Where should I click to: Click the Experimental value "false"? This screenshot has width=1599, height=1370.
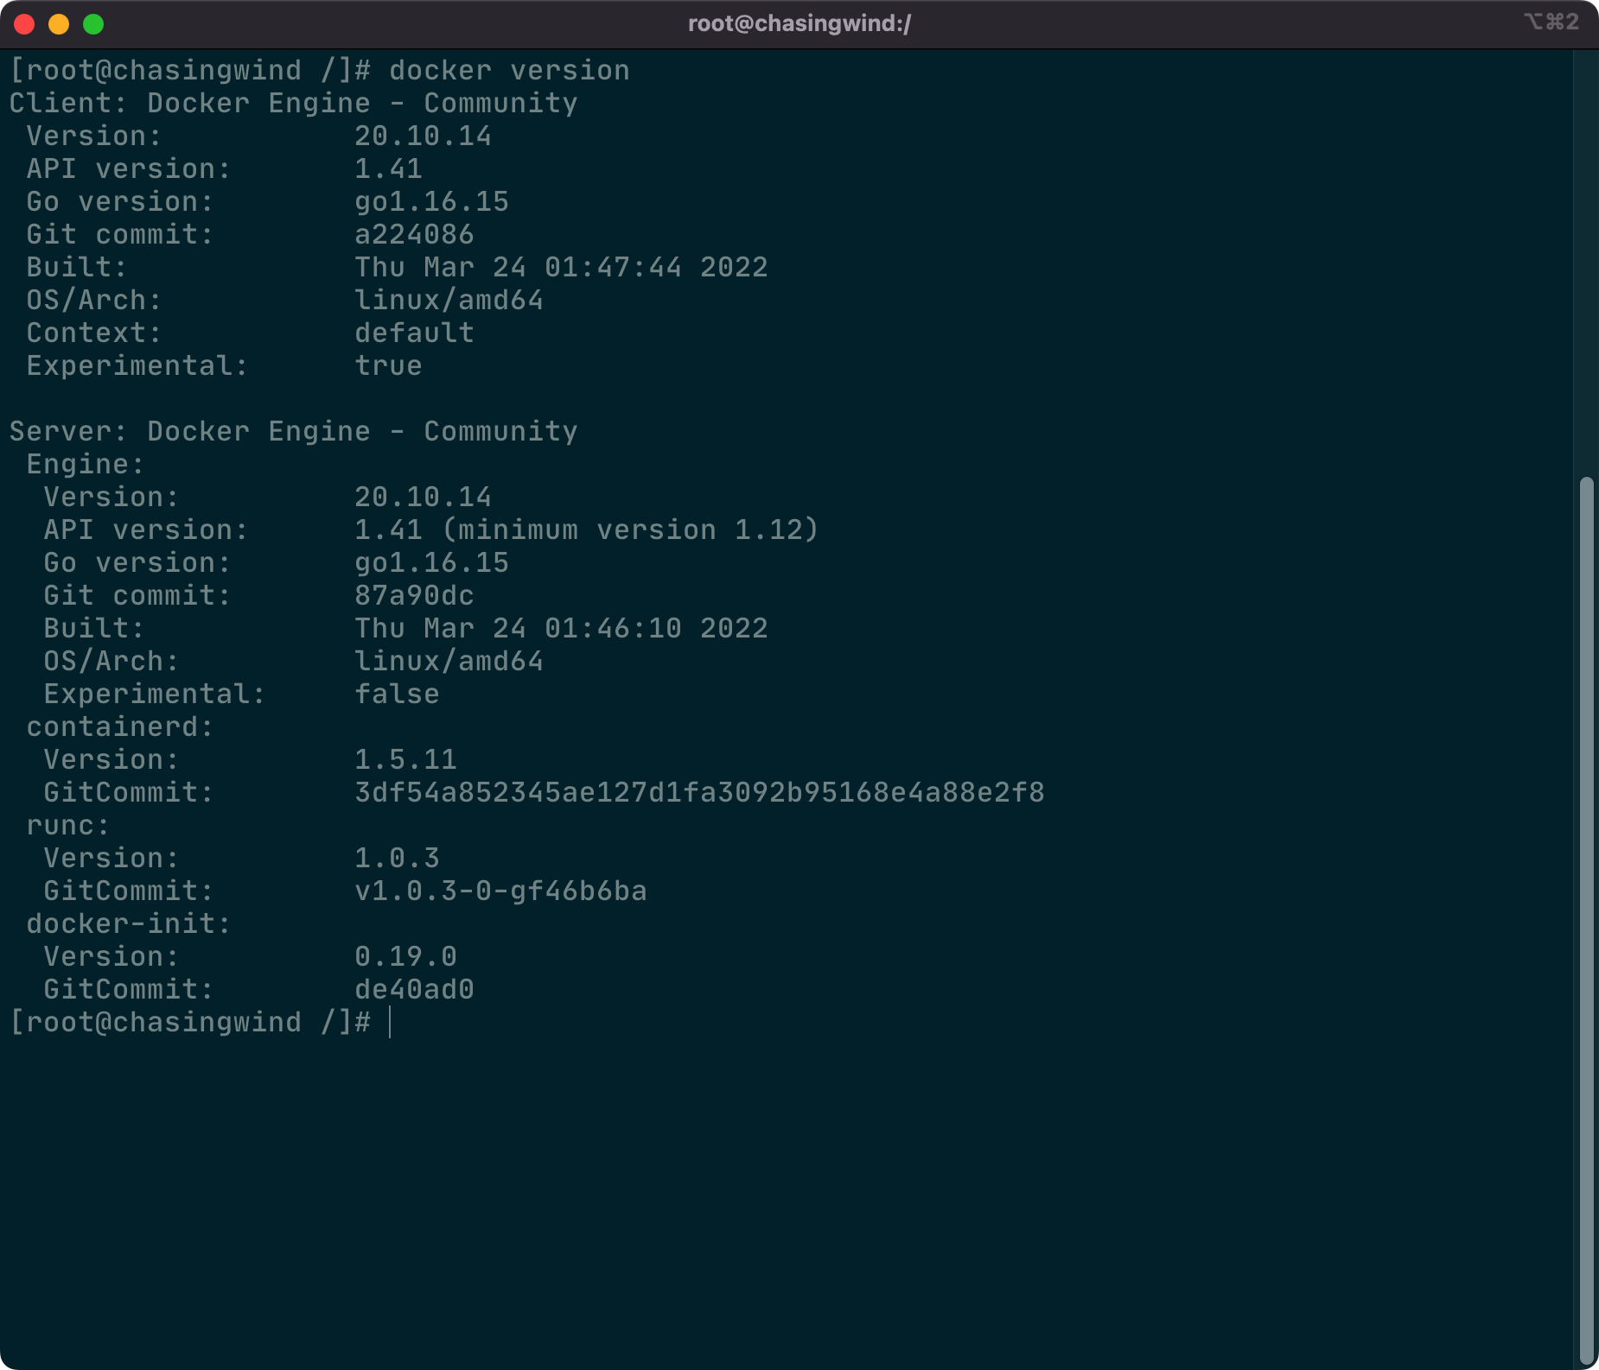pos(397,694)
